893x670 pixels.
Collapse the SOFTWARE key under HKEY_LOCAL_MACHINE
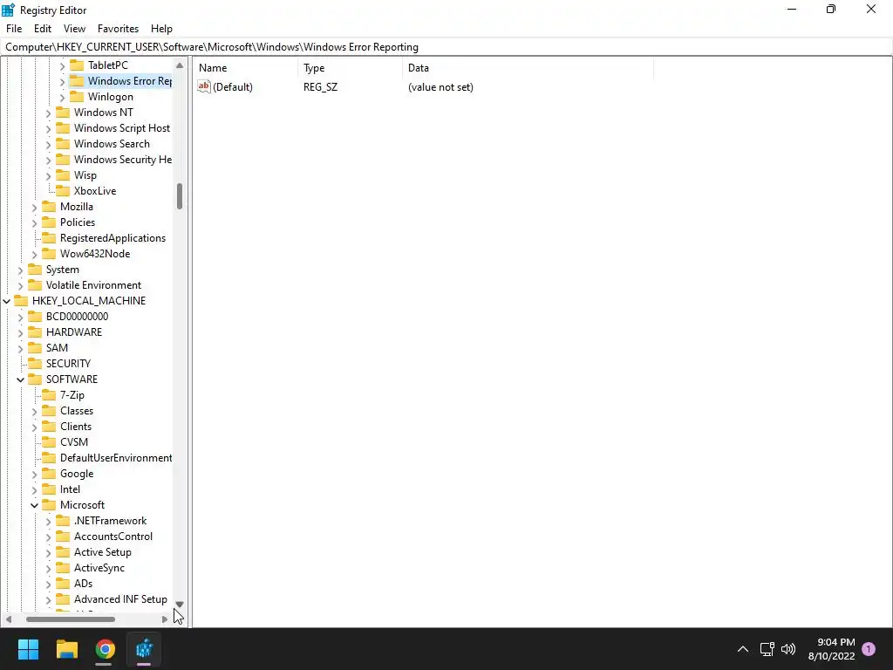(x=21, y=379)
